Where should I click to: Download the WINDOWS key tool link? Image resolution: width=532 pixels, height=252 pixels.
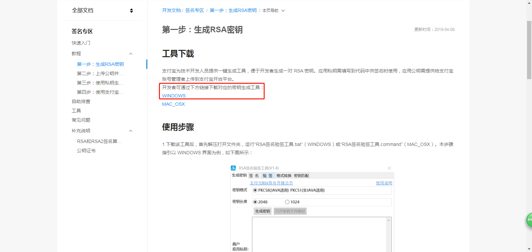click(174, 96)
